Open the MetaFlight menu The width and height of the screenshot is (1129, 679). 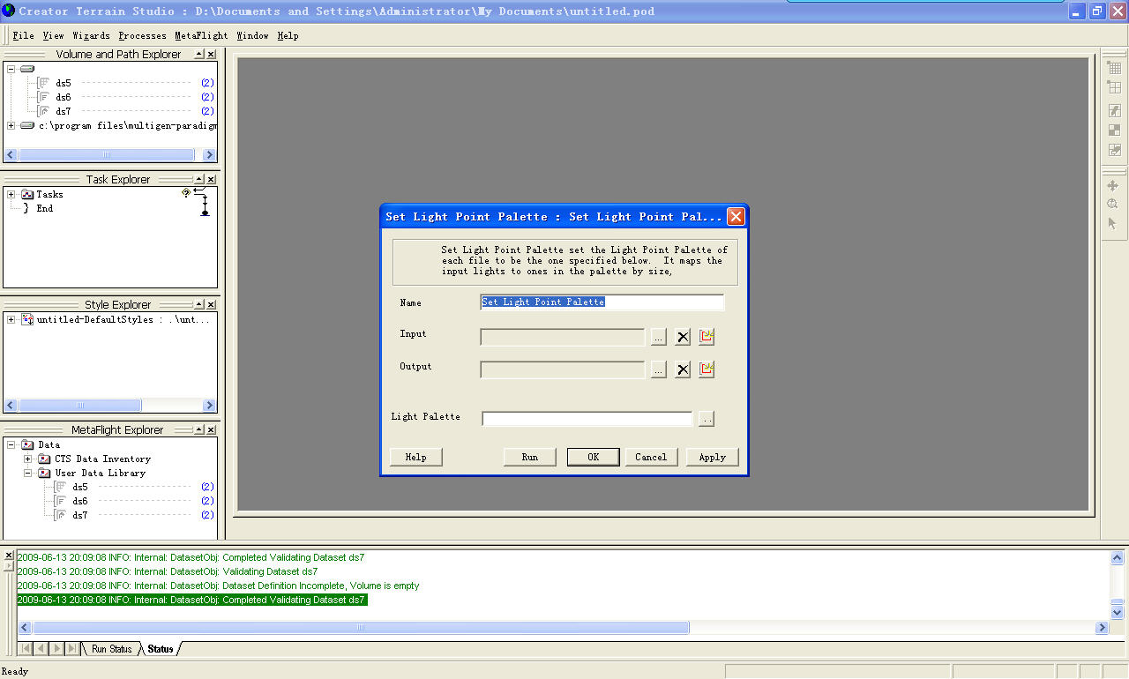point(201,36)
